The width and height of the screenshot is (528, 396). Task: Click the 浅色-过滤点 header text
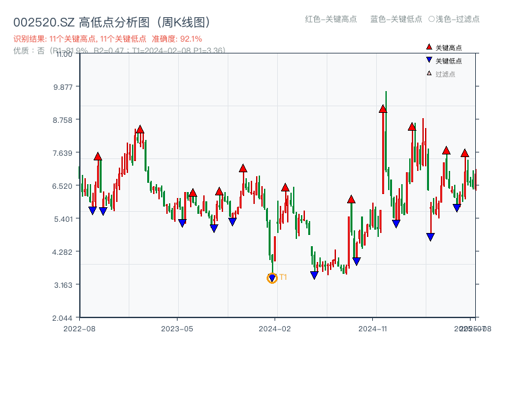[x=457, y=19]
